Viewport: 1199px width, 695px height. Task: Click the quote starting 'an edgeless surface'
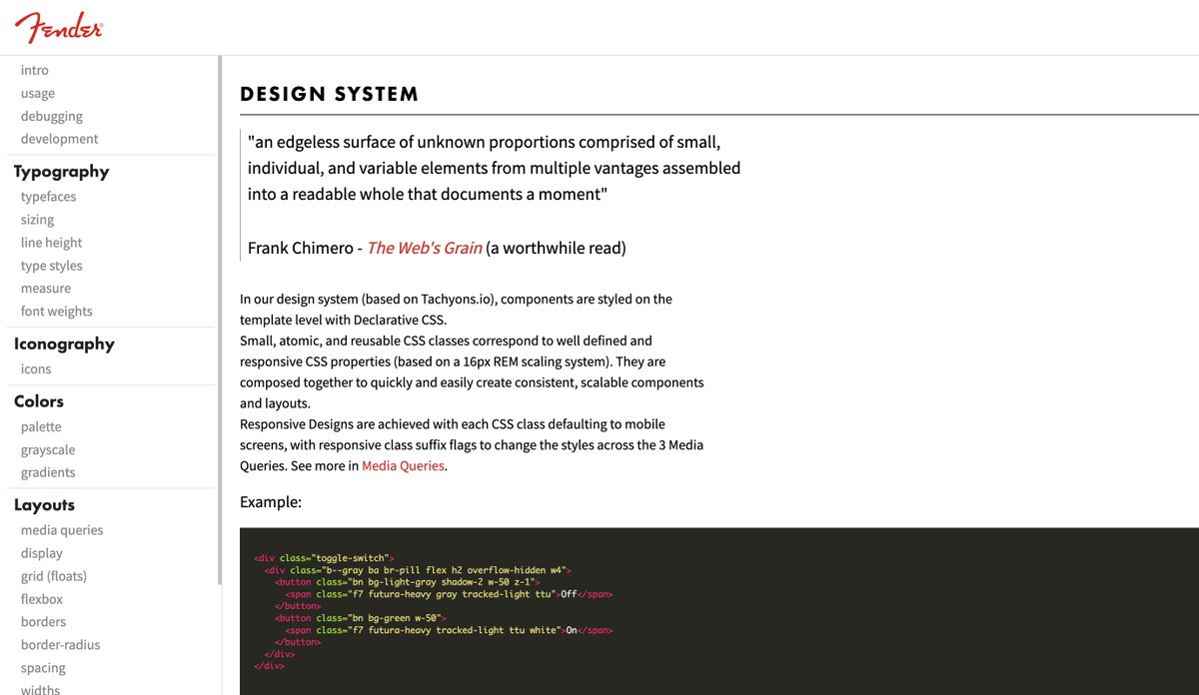495,168
